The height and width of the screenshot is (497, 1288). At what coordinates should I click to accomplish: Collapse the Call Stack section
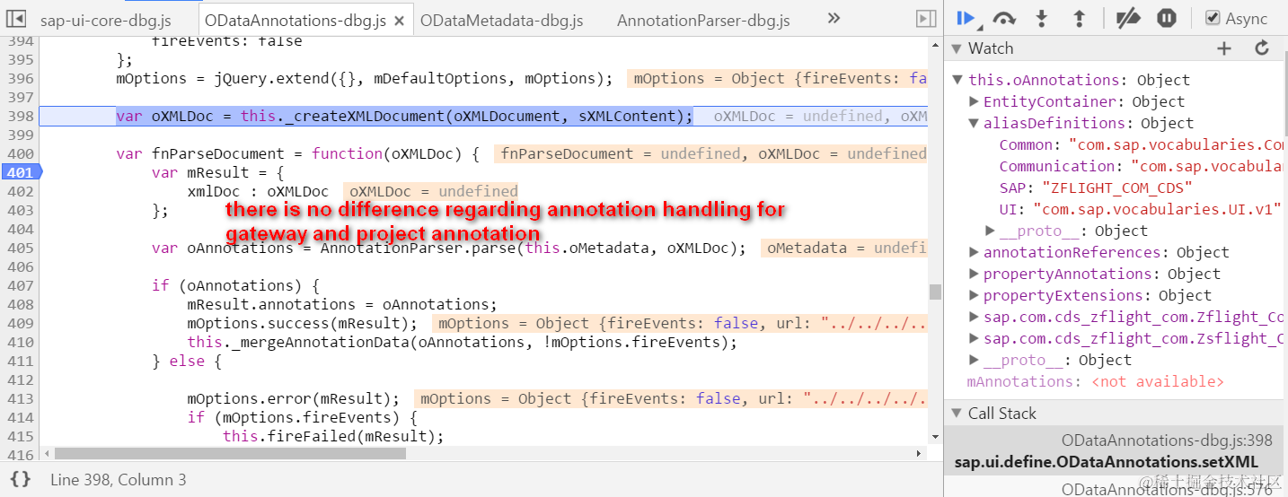pyautogui.click(x=956, y=414)
